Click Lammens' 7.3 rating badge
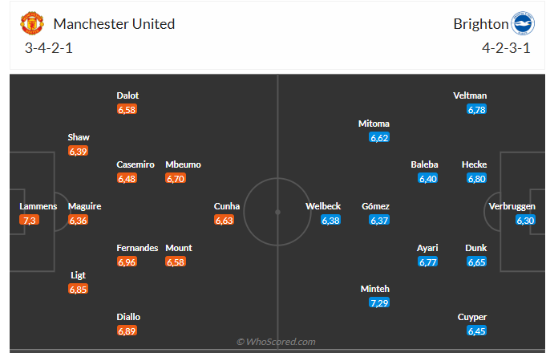The width and height of the screenshot is (546, 353). (x=30, y=220)
